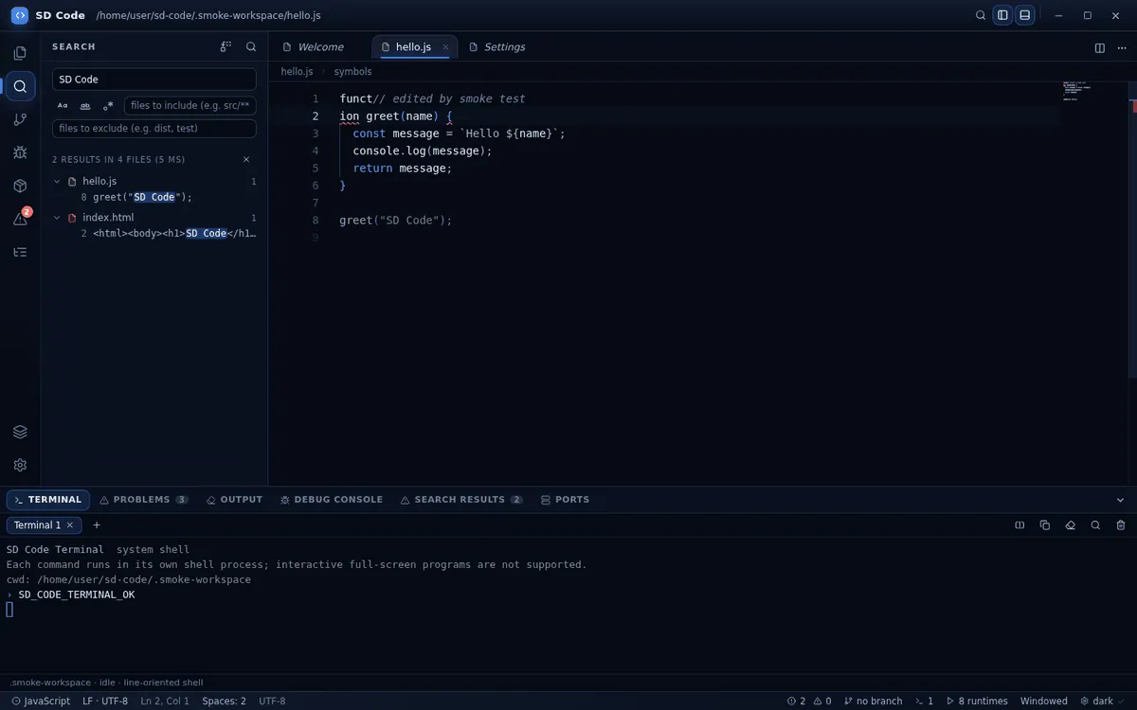This screenshot has width=1137, height=710.
Task: Click the search magnifier in the title bar
Action: point(981,15)
